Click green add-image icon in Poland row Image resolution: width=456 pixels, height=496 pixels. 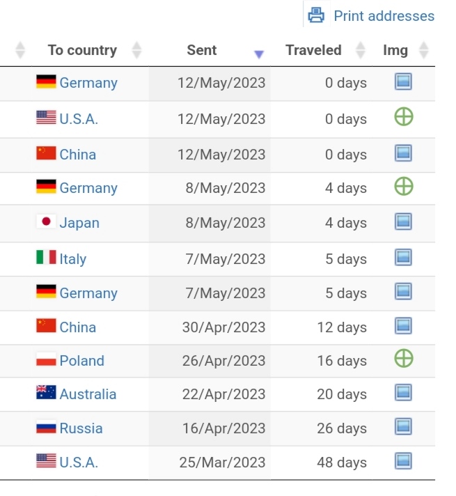coord(404,358)
